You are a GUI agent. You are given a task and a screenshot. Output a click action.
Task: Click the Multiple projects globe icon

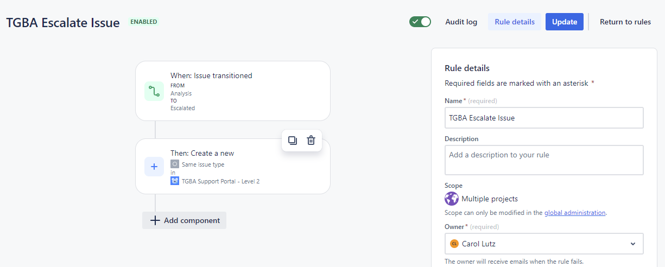452,199
